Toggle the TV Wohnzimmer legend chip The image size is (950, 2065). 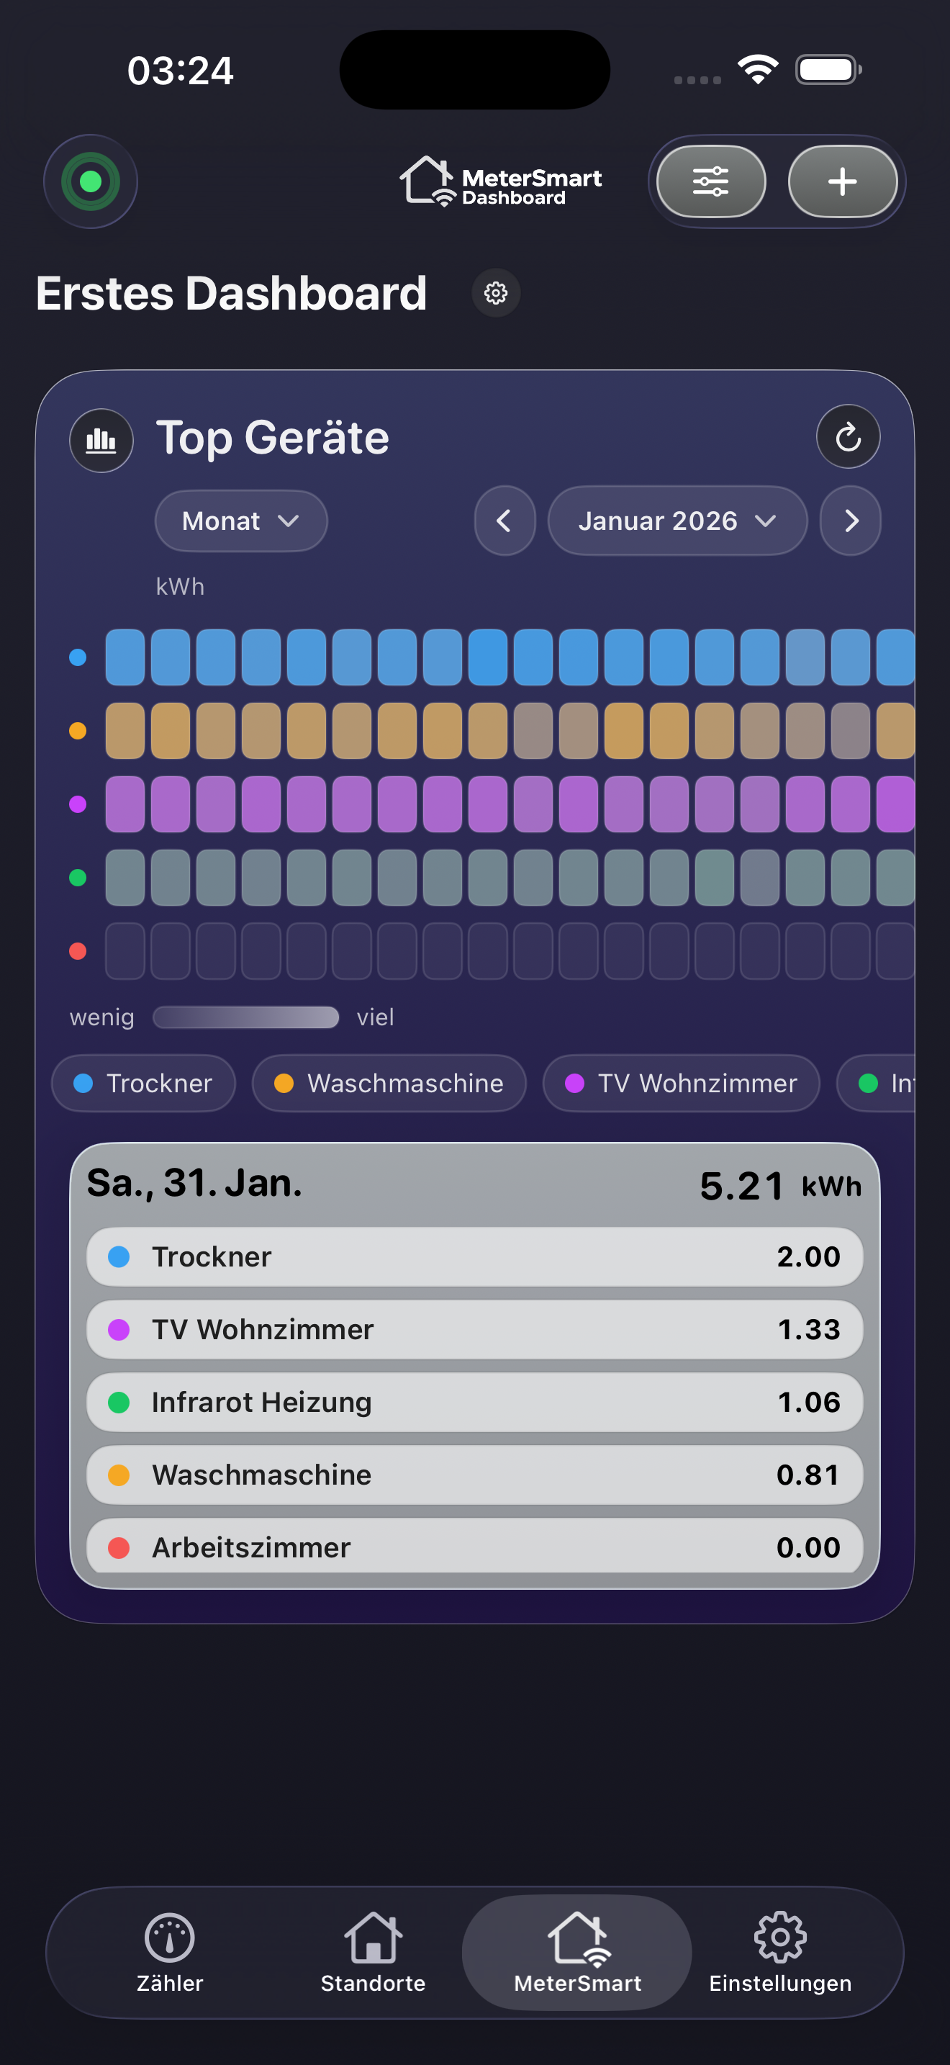click(x=681, y=1083)
